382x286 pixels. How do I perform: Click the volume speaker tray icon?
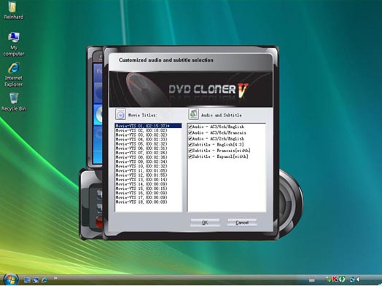tap(359, 279)
